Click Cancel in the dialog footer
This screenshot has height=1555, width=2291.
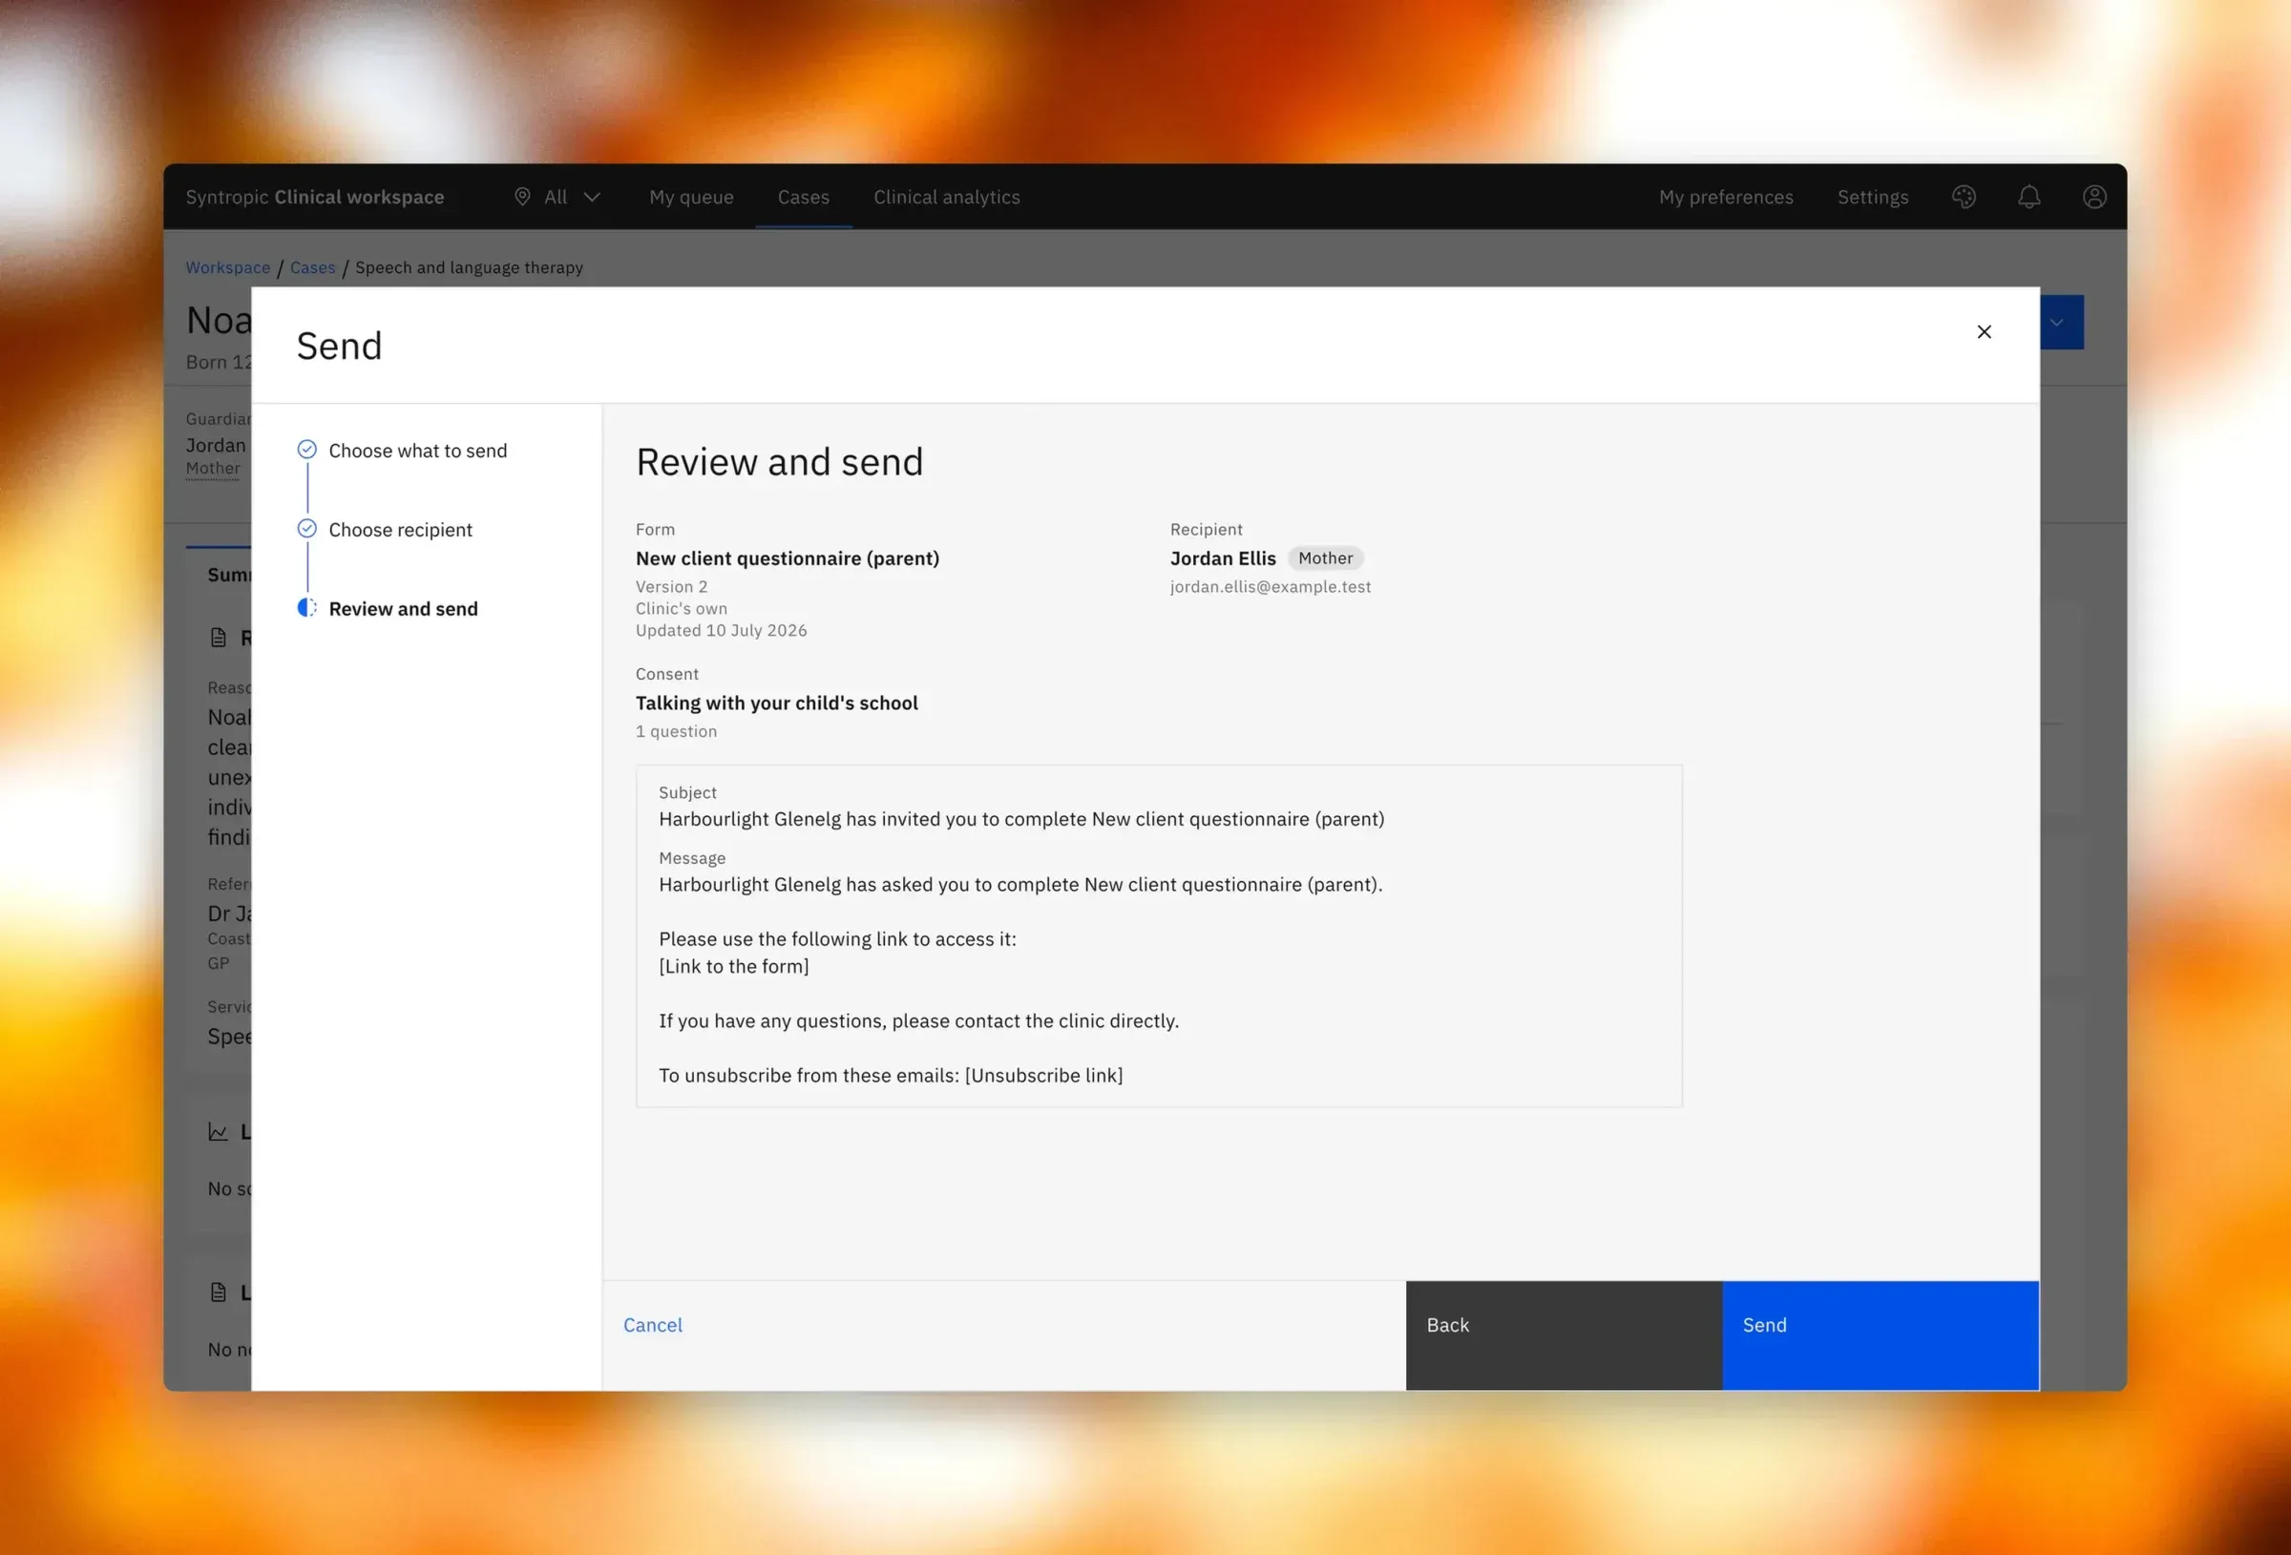pos(653,1325)
